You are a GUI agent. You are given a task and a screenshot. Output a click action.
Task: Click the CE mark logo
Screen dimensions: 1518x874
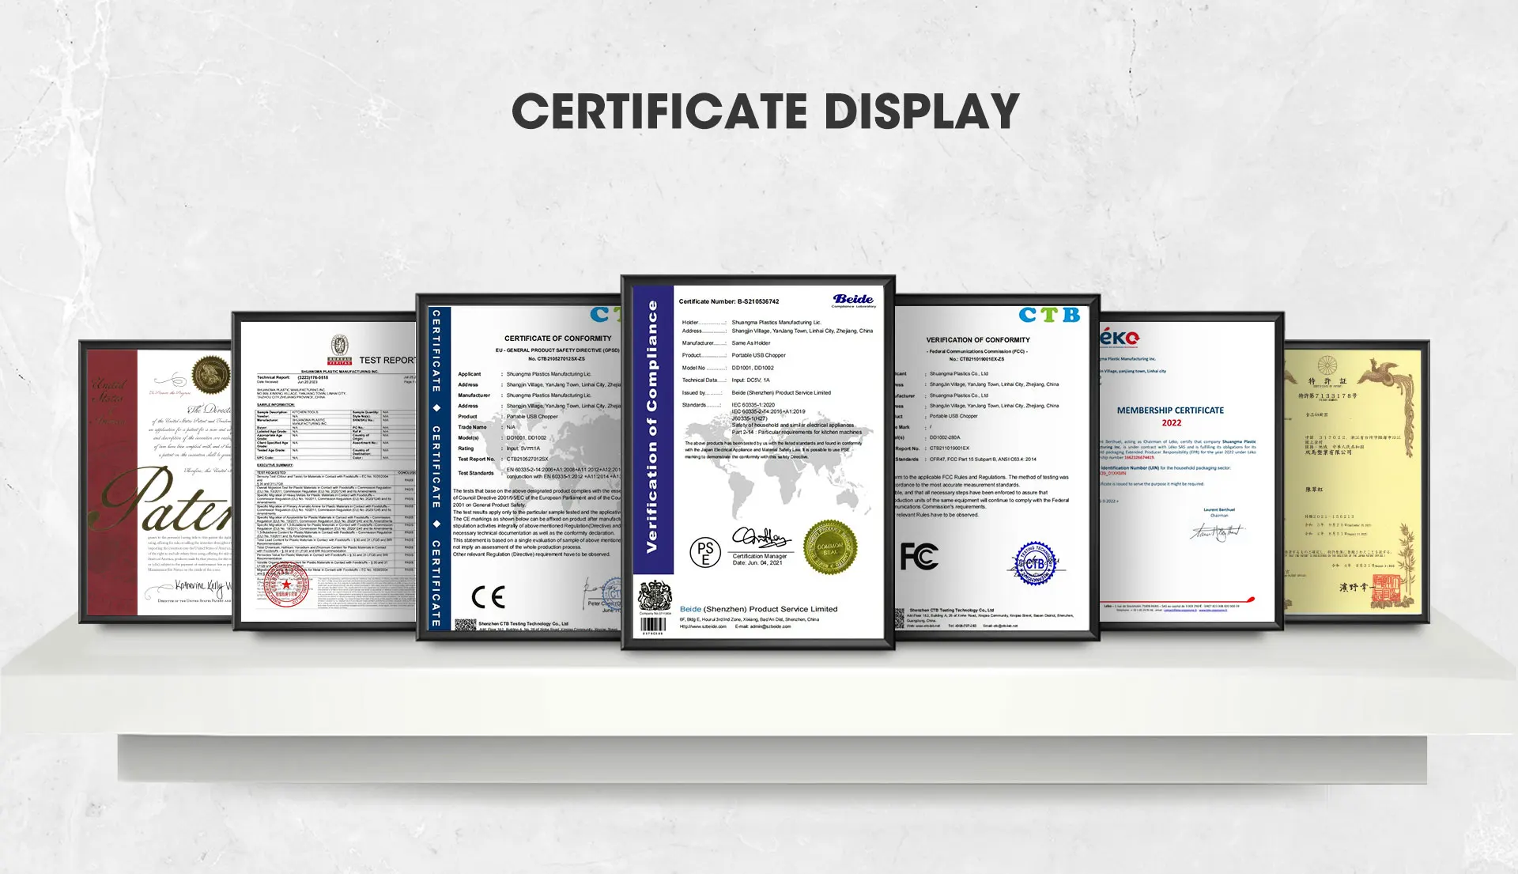(488, 597)
